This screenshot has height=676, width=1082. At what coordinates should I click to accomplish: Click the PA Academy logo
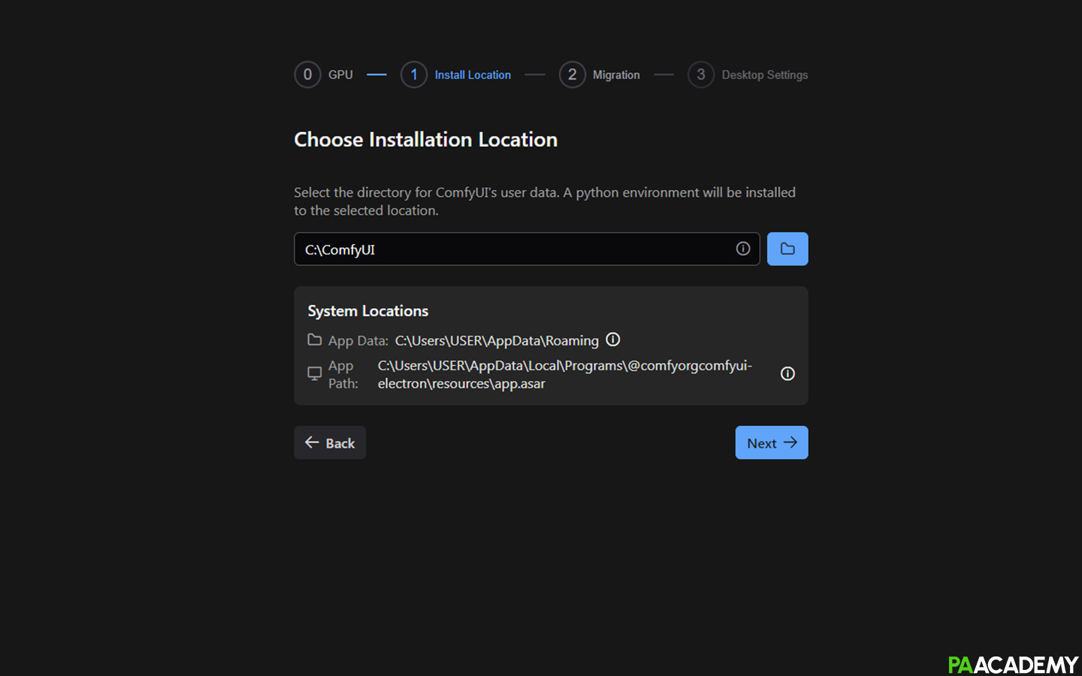(x=1013, y=664)
